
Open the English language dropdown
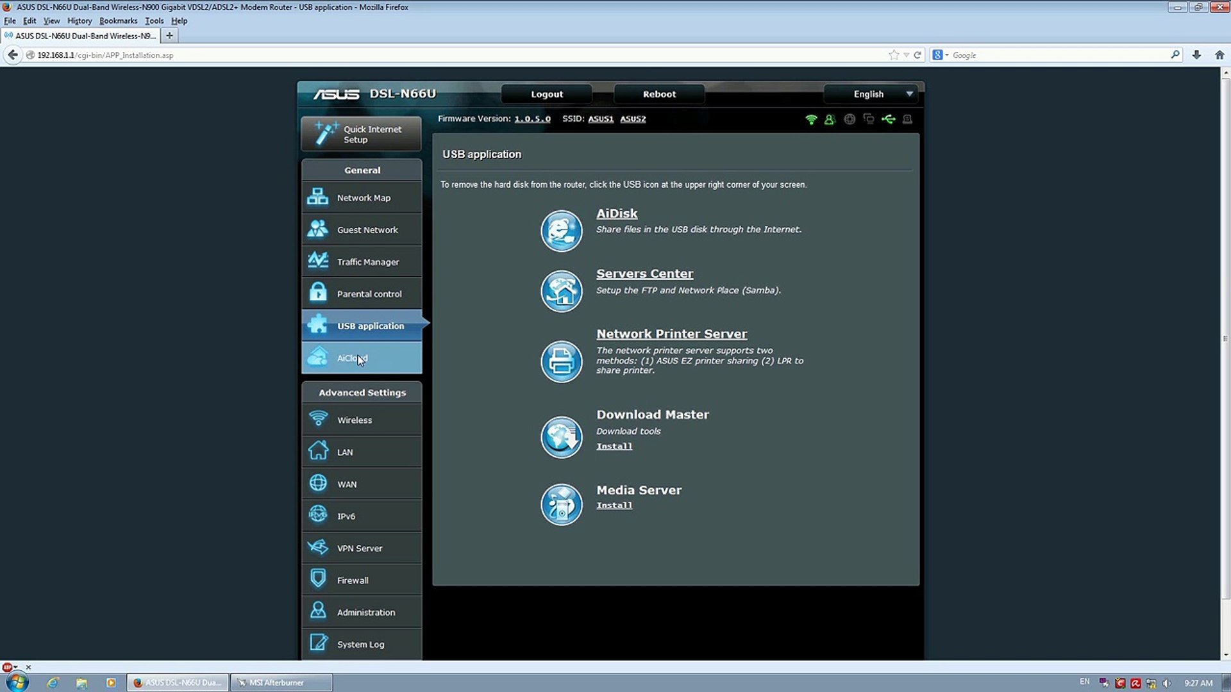[x=871, y=94]
